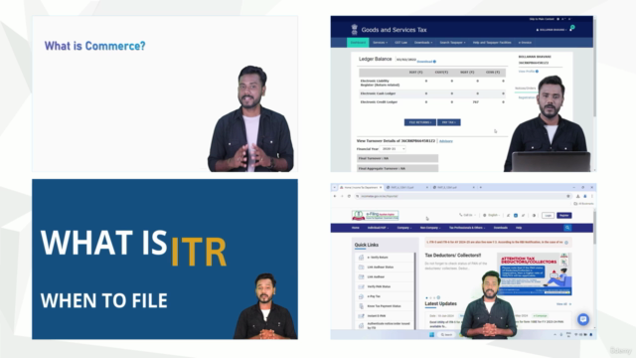Open the Services dropdown in the GST nav bar

pos(380,42)
